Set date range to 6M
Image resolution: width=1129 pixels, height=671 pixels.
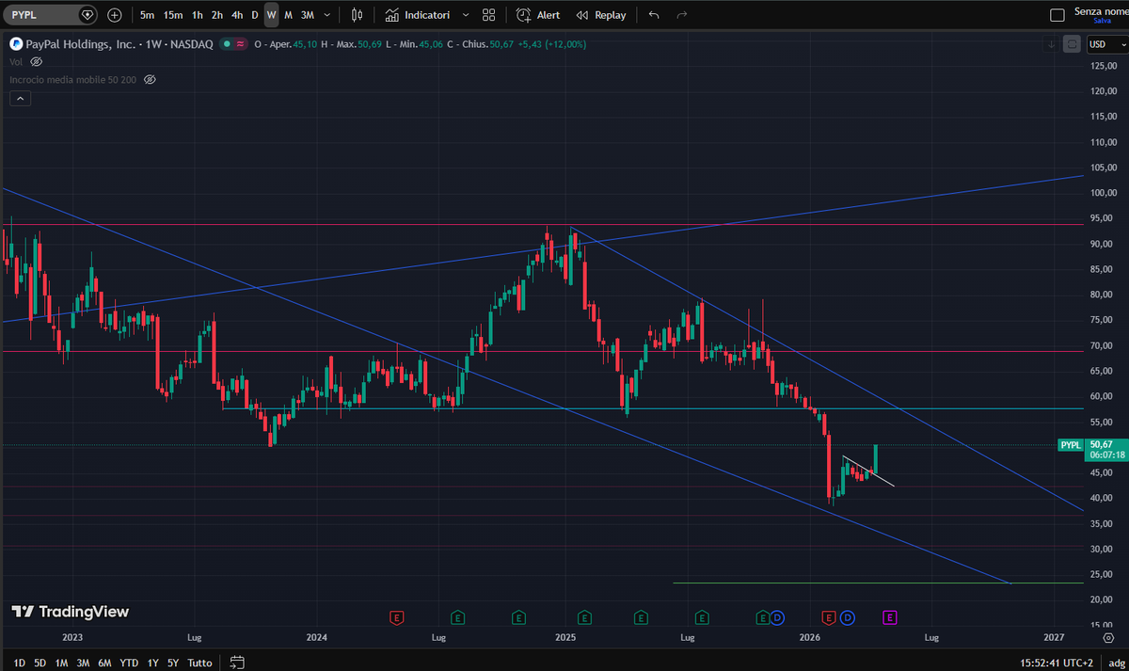pyautogui.click(x=105, y=663)
